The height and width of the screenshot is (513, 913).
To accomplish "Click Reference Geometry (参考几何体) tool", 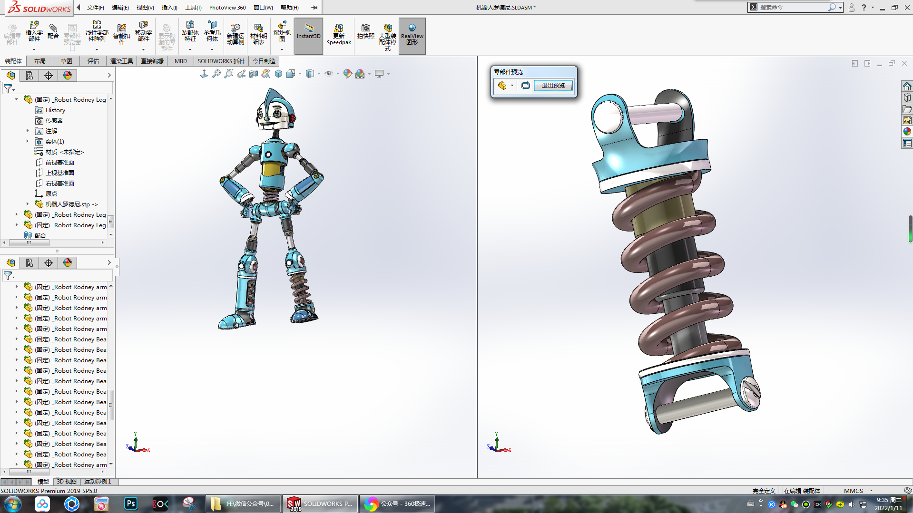I will (212, 32).
